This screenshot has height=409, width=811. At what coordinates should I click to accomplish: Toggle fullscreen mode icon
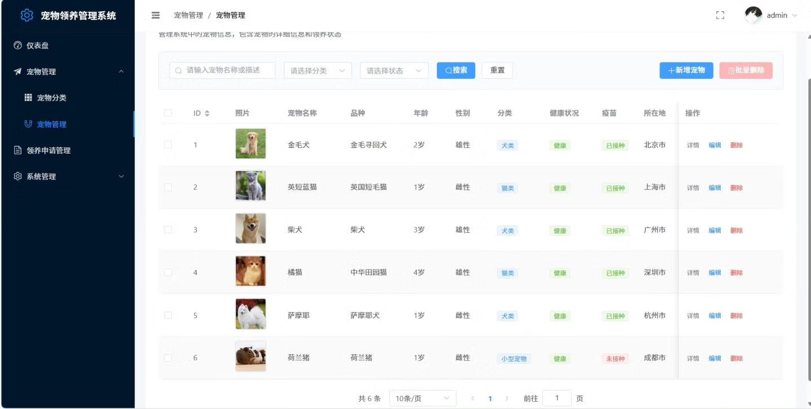tap(720, 15)
